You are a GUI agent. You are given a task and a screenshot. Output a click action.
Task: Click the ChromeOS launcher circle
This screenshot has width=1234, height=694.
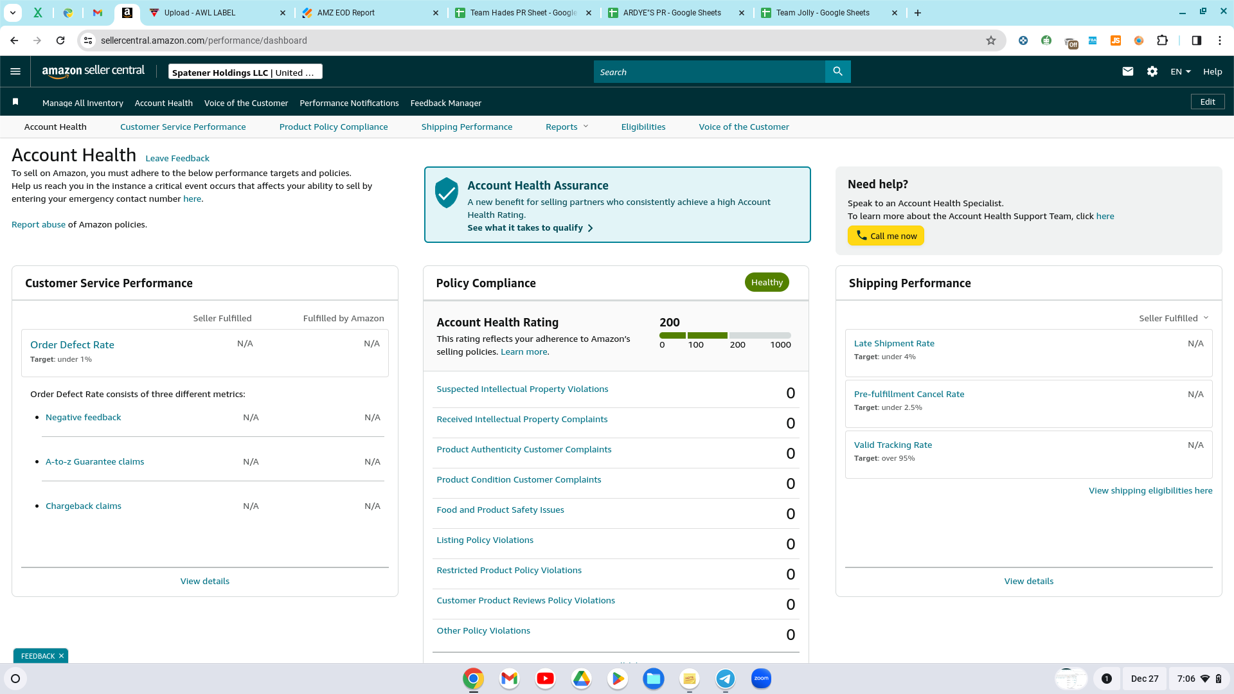15,679
